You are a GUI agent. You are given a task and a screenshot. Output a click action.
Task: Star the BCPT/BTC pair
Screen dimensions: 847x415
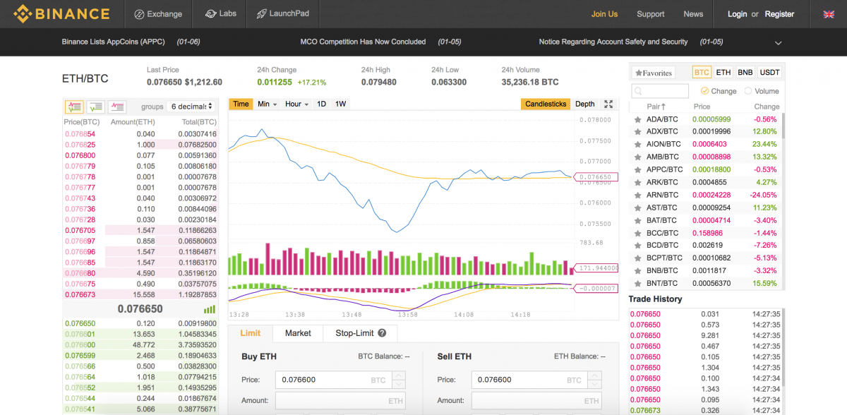pos(637,258)
